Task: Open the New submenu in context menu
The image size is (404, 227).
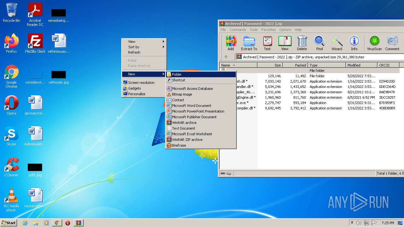Action: [x=144, y=74]
